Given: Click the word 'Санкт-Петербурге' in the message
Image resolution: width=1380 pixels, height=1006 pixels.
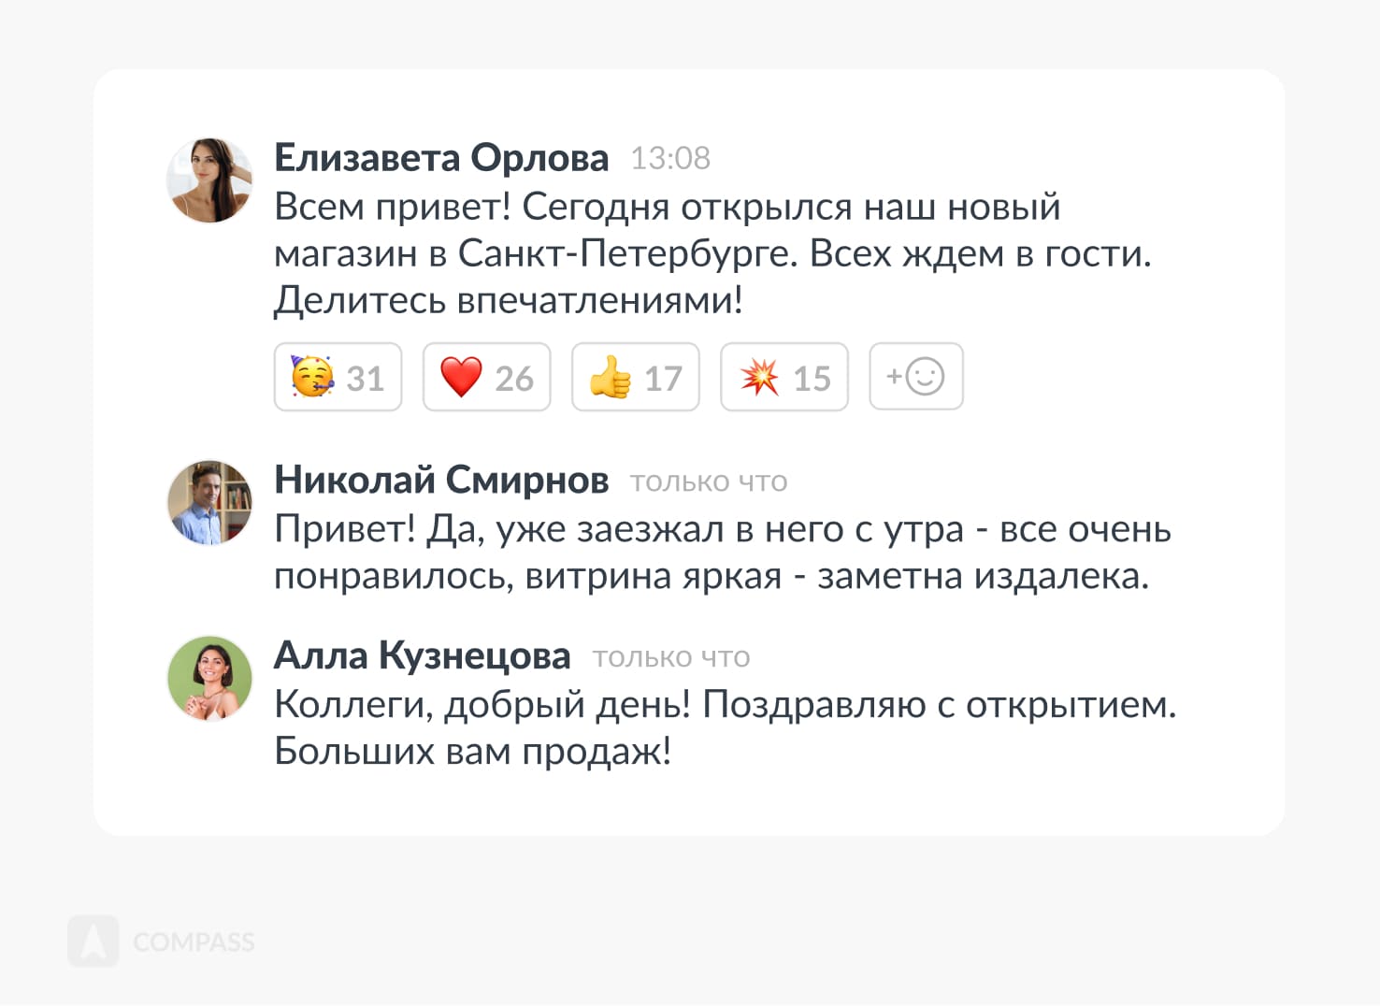Looking at the screenshot, I should (x=626, y=253).
